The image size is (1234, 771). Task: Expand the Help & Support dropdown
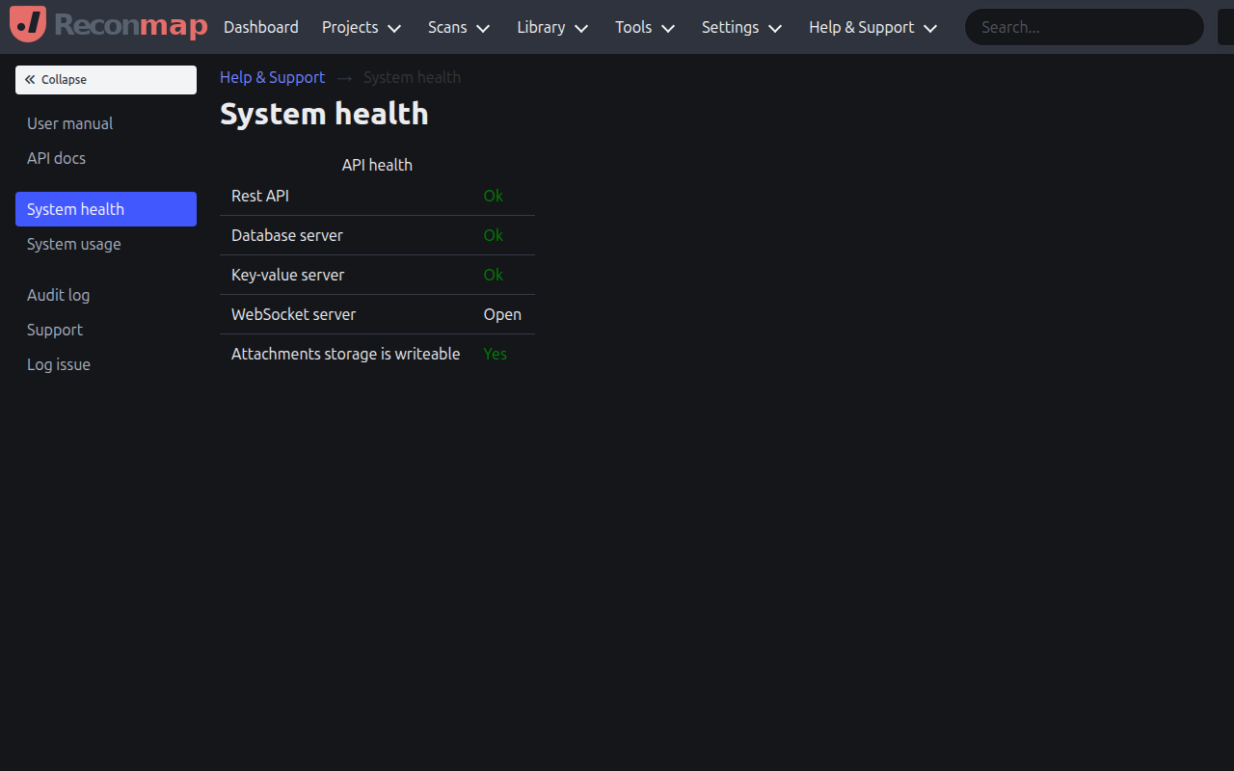coord(872,27)
